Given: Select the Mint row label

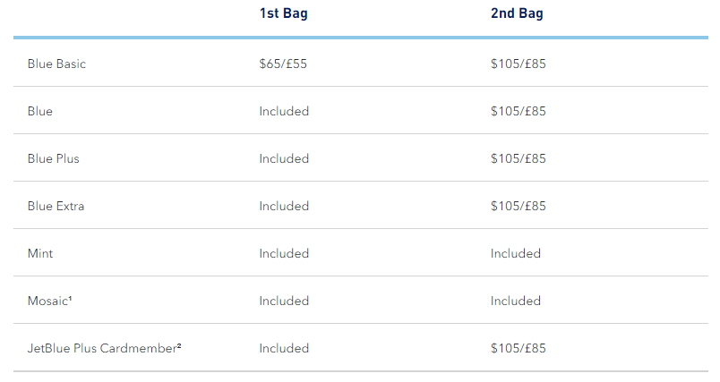Looking at the screenshot, I should tap(40, 254).
